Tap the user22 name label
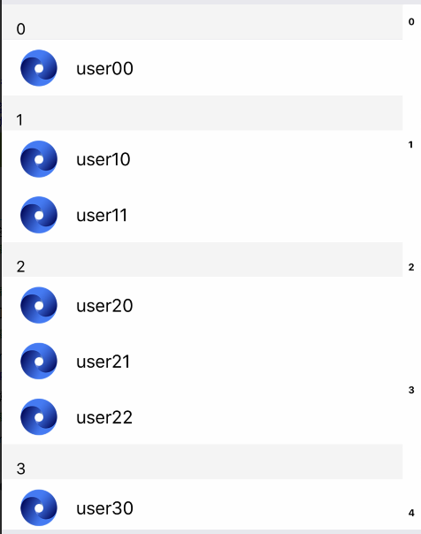421x534 pixels. pyautogui.click(x=104, y=417)
